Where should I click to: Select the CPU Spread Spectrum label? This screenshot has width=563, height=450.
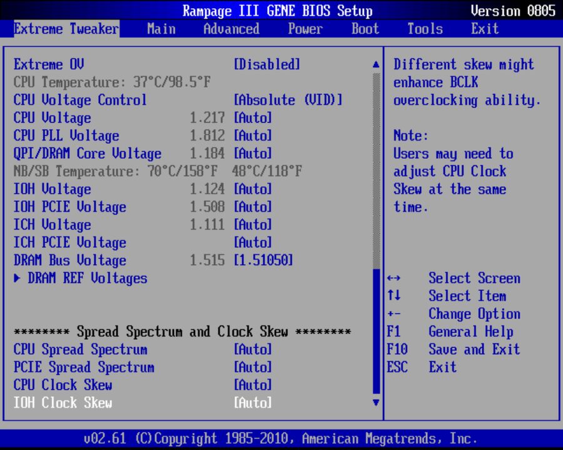[81, 349]
